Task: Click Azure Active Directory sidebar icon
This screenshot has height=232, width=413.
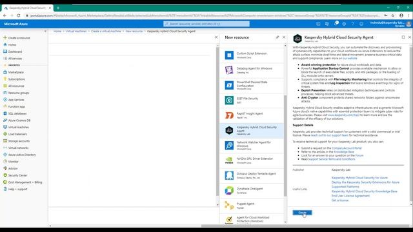Action: click(5, 155)
